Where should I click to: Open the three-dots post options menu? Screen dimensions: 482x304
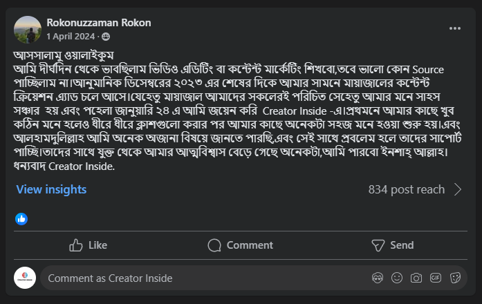click(x=454, y=28)
